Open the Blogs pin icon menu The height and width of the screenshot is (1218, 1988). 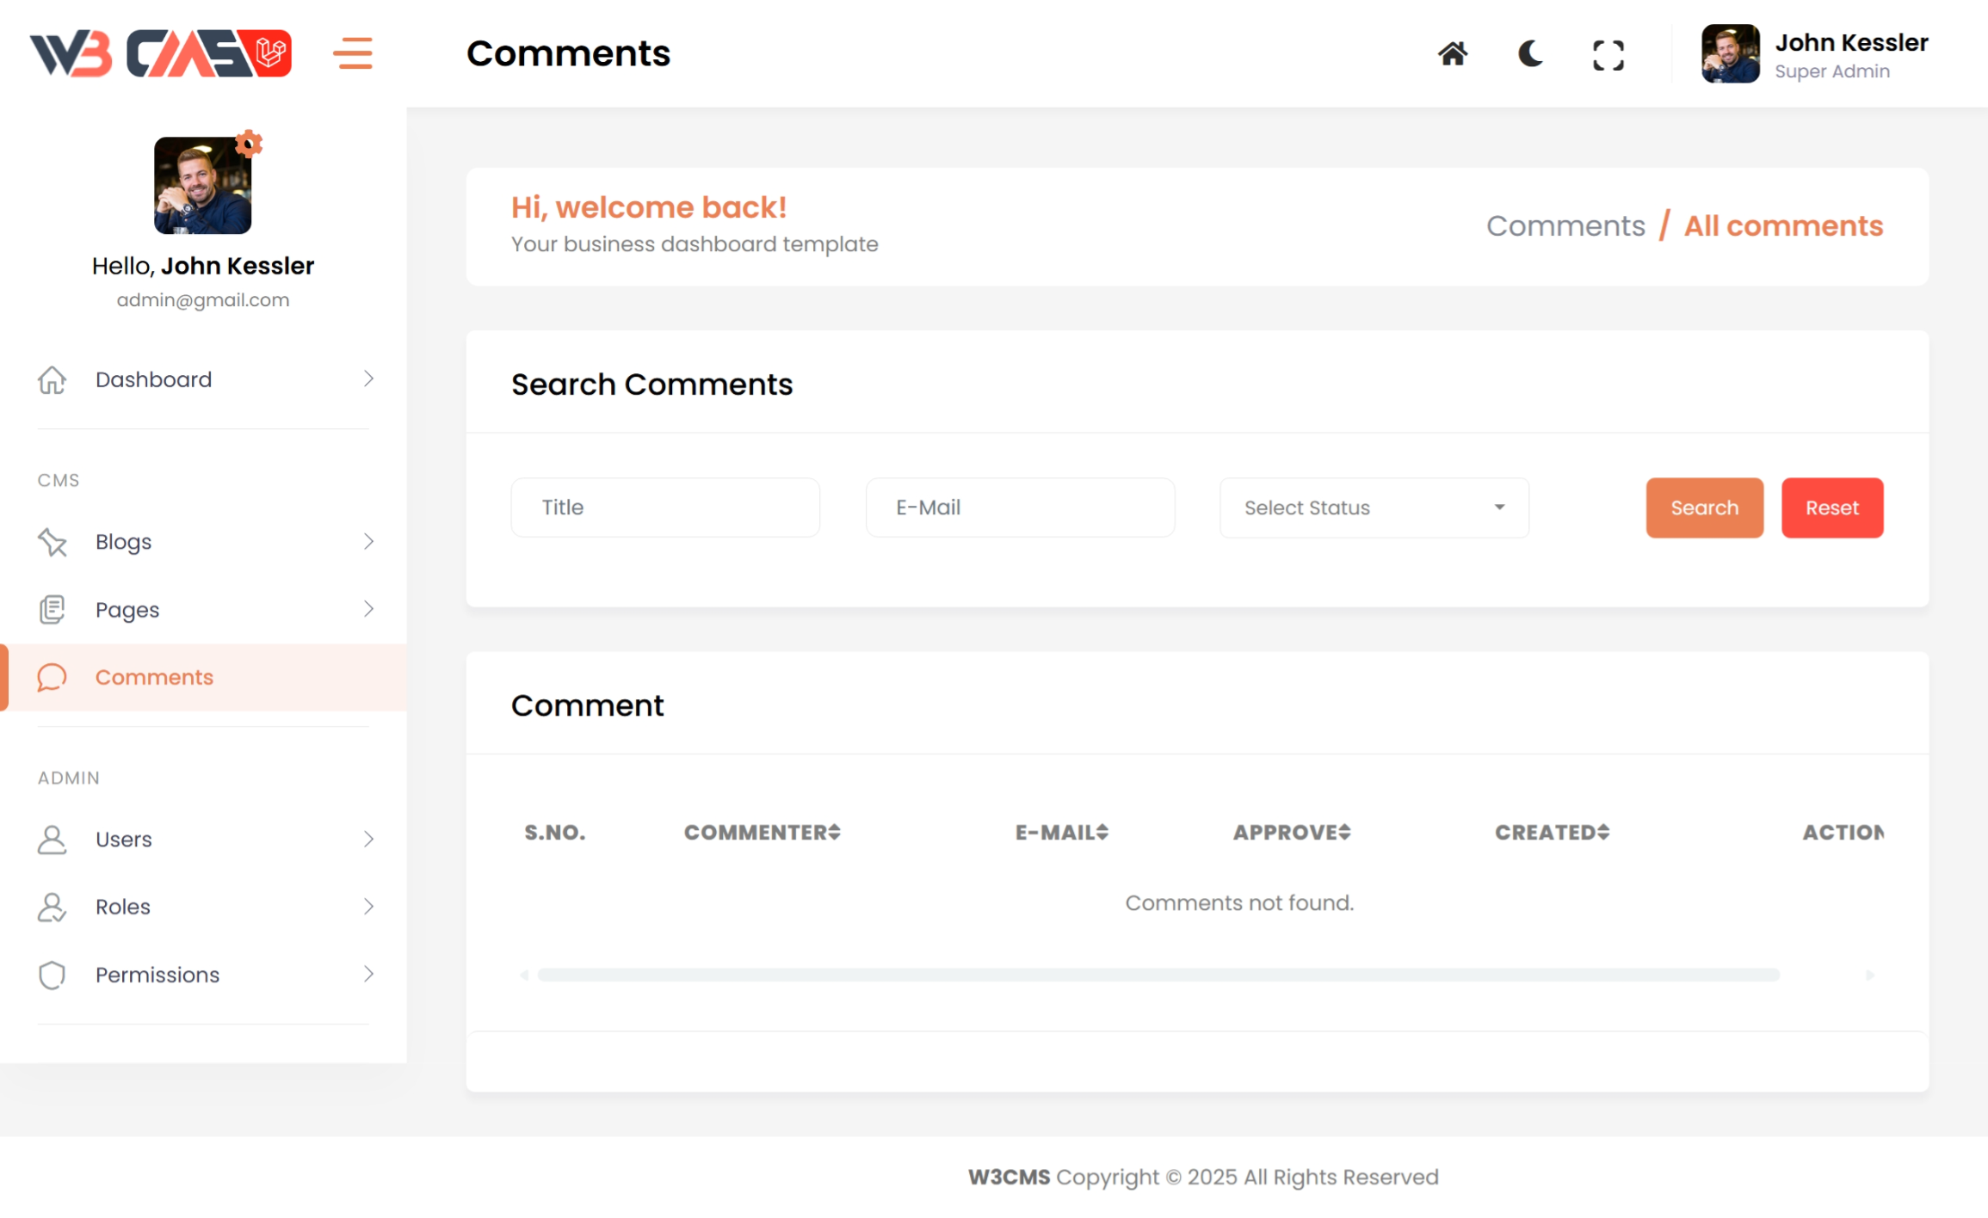(52, 542)
